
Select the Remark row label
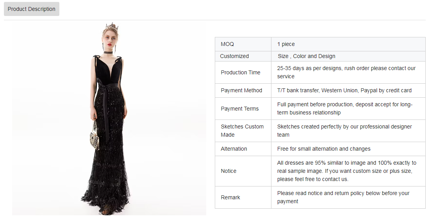(230, 197)
